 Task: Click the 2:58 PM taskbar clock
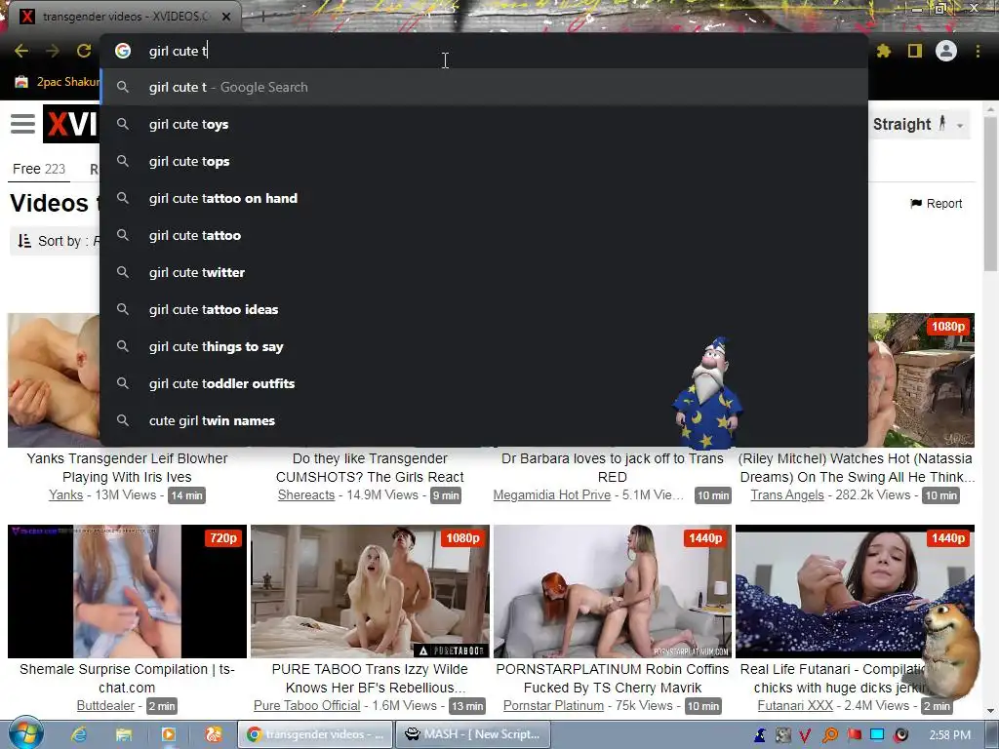pyautogui.click(x=950, y=735)
